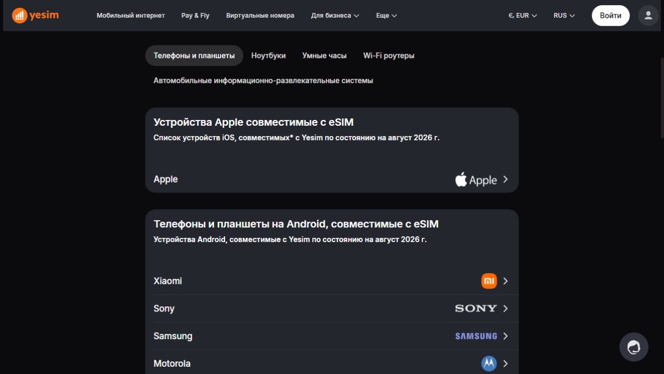
Task: Open the user profile avatar icon
Action: 648,15
